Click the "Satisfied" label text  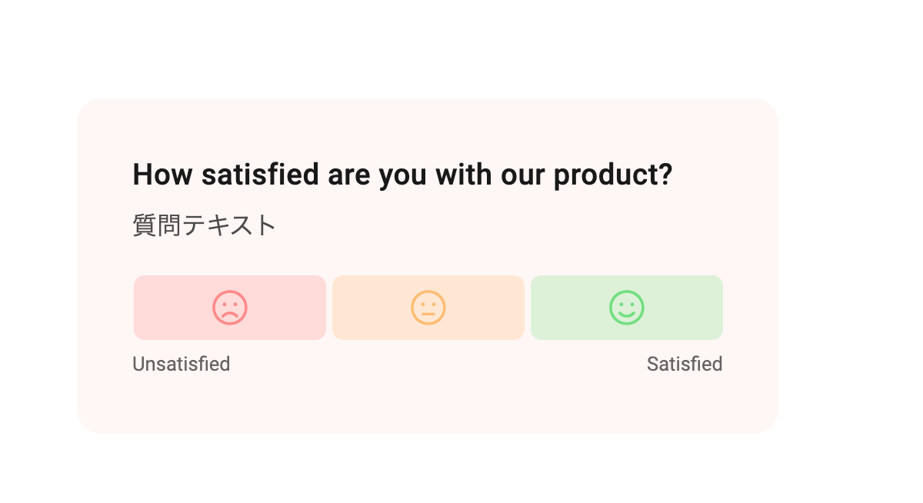[x=685, y=364]
